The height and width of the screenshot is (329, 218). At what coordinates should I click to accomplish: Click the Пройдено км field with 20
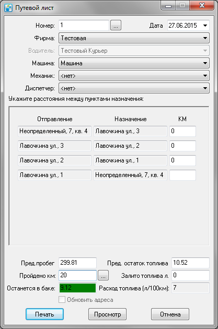click(77, 275)
